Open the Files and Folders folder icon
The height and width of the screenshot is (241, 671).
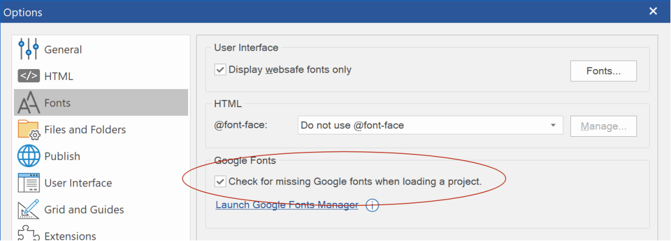tap(29, 130)
